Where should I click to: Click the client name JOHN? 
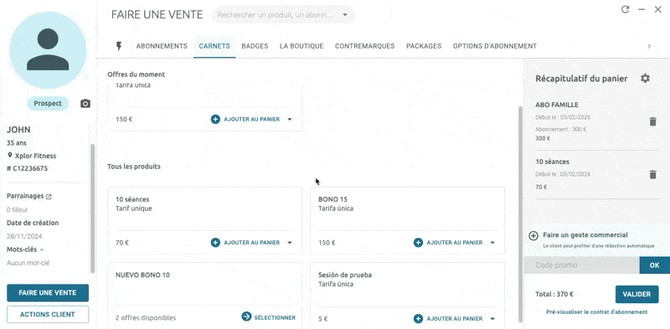pos(18,130)
